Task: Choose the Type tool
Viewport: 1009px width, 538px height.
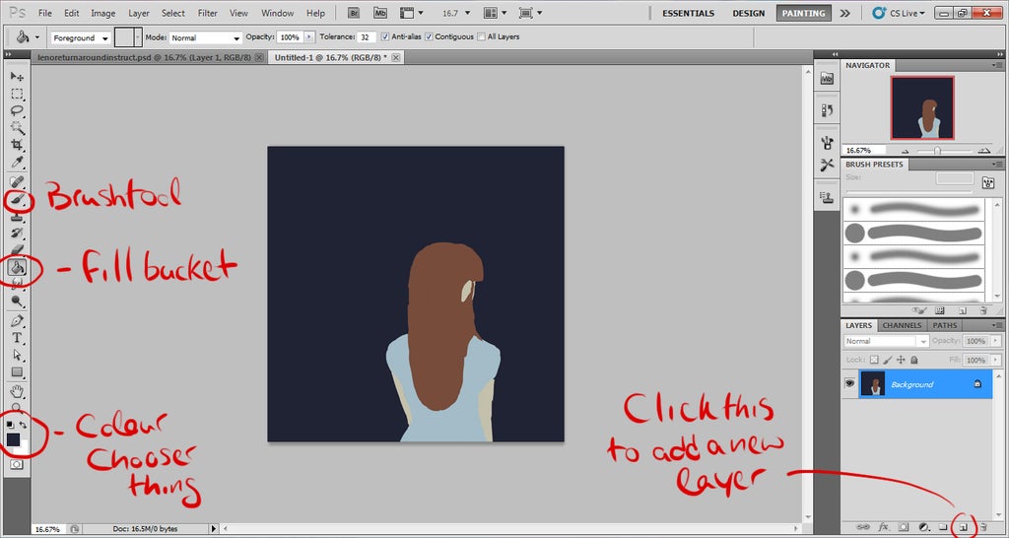Action: pos(17,338)
